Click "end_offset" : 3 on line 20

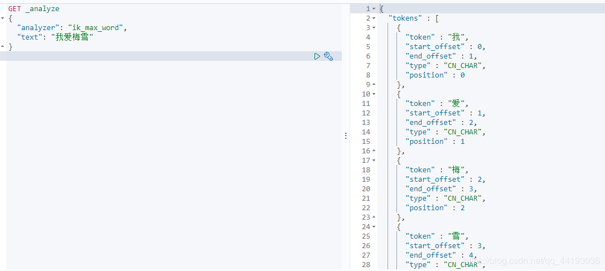click(441, 189)
